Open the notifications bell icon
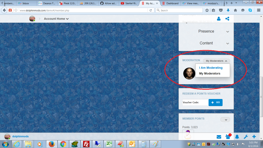The height and width of the screenshot is (148, 263). coord(237,137)
